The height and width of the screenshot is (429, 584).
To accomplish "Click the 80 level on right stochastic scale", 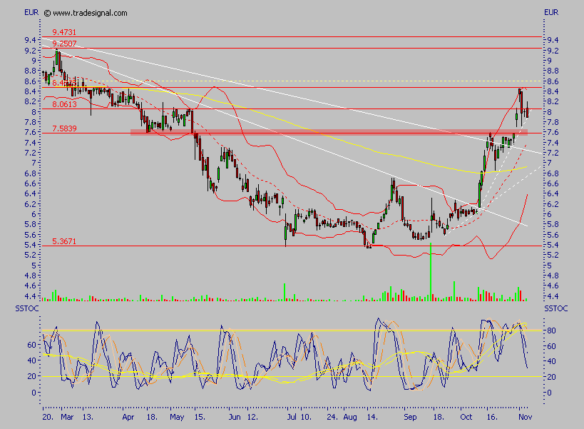I will 550,330.
